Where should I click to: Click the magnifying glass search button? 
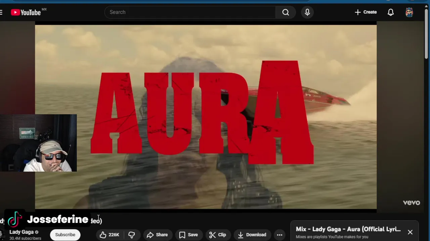pyautogui.click(x=286, y=12)
